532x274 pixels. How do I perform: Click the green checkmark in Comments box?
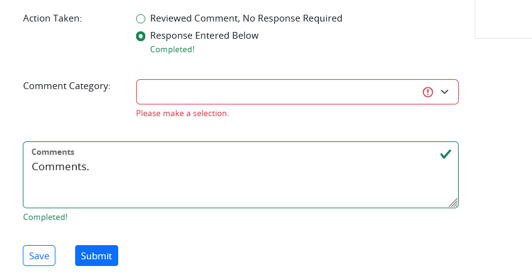[x=445, y=154]
